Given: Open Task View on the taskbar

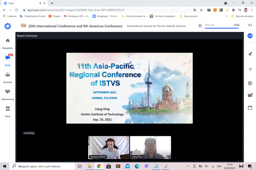Looking at the screenshot, I should coord(80,166).
